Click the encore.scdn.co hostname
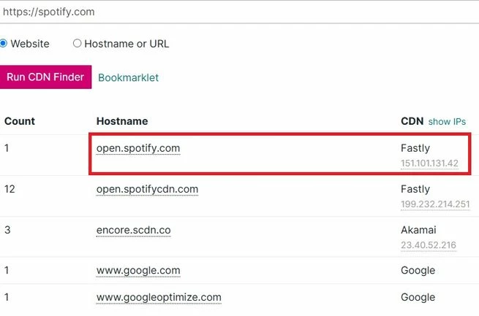This screenshot has height=316, width=479. pos(134,230)
